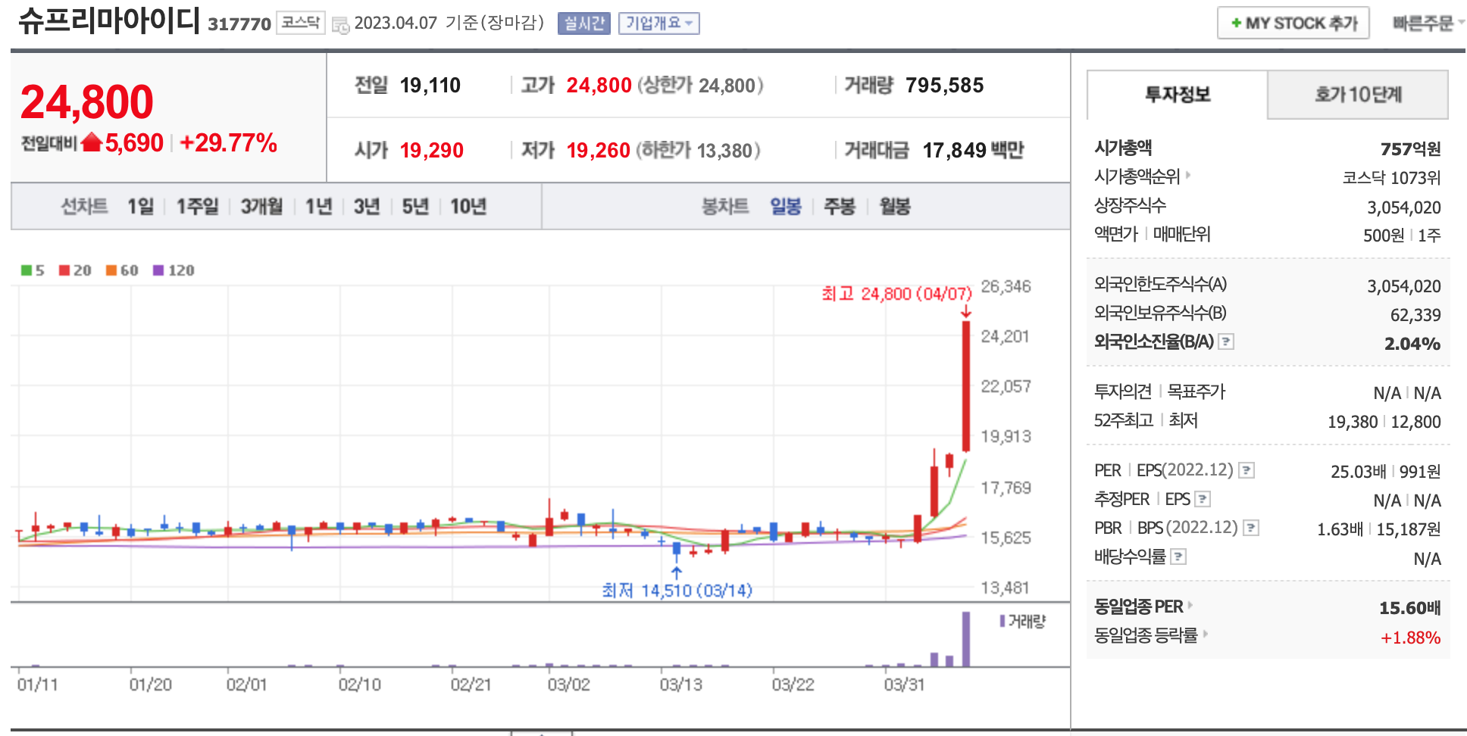
Task: Click the 실시간 badge
Action: point(584,23)
